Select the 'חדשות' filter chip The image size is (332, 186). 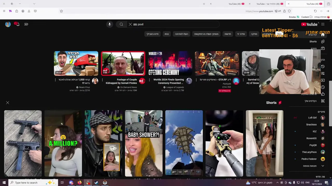(228, 34)
